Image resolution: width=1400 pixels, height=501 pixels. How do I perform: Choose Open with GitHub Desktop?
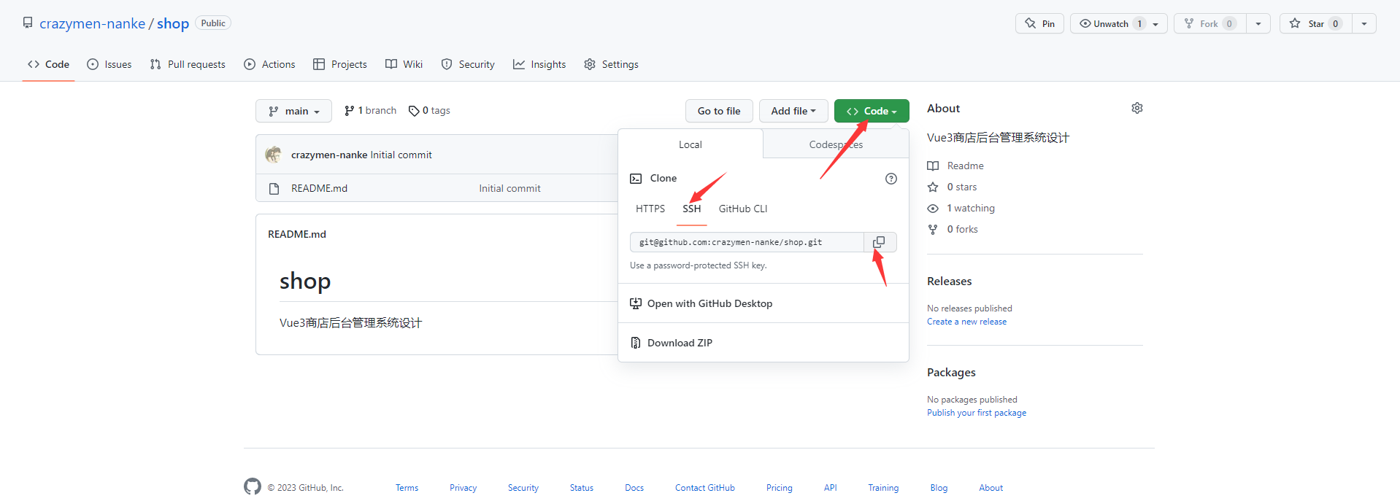pos(764,303)
